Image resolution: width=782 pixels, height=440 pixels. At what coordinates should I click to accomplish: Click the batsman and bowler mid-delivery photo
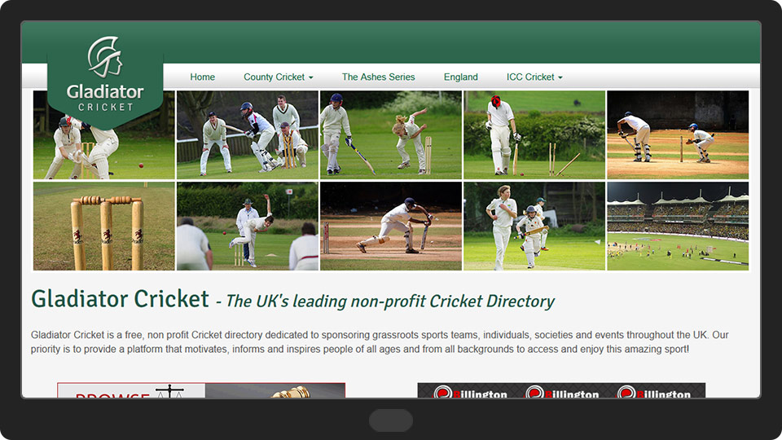(x=391, y=134)
